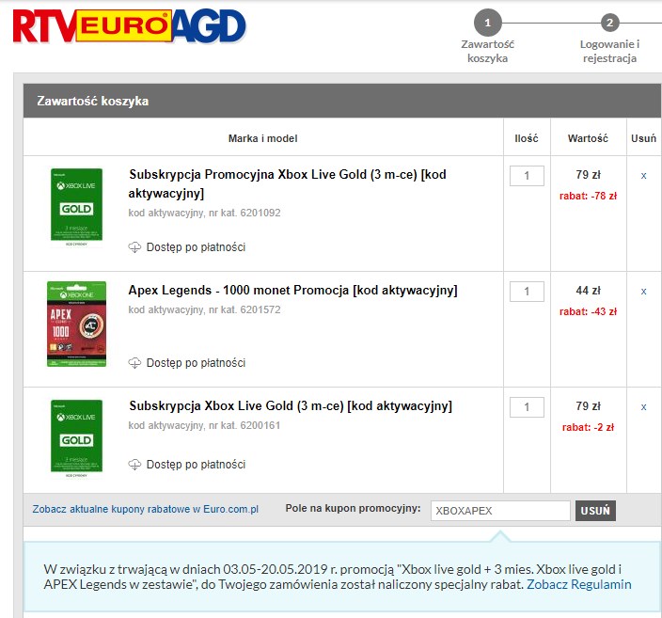Click cloud download icon under promotional Xbox subscription
Viewport: 662px width, 618px height.
[134, 247]
